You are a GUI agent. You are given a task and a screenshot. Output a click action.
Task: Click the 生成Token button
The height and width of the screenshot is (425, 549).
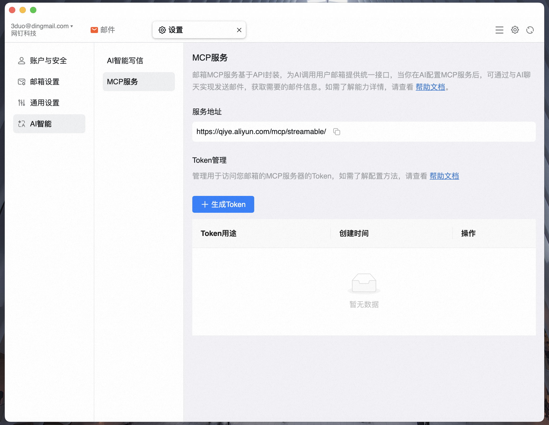tap(223, 204)
